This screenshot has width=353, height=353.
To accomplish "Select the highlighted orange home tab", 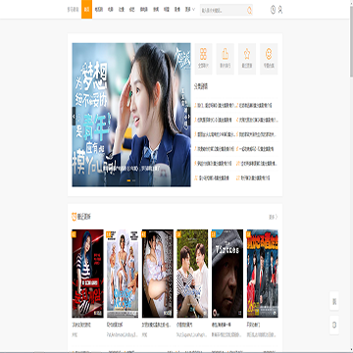I will pos(86,9).
